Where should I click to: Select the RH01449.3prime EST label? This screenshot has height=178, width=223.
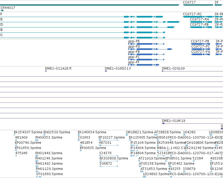tap(49, 153)
